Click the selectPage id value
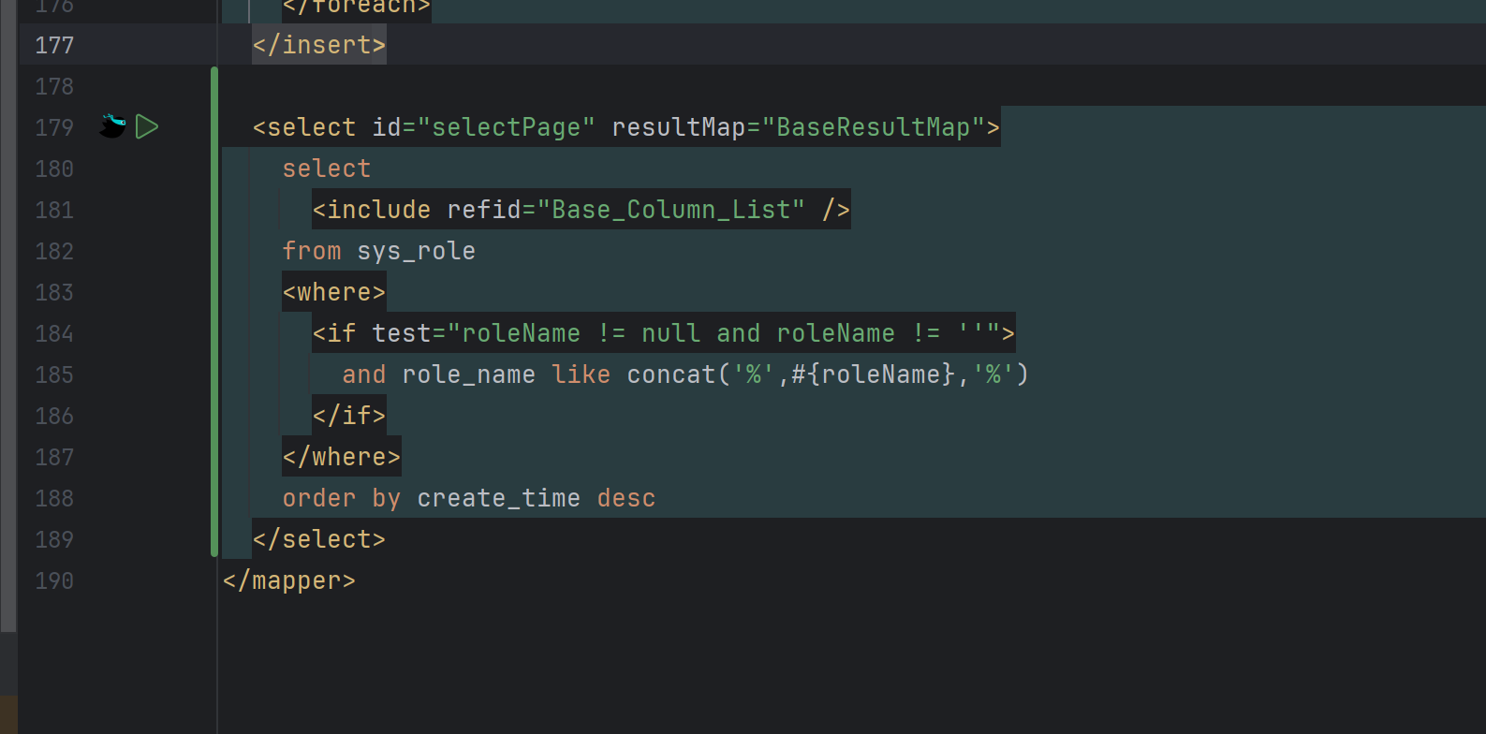The width and height of the screenshot is (1486, 734). [x=507, y=127]
